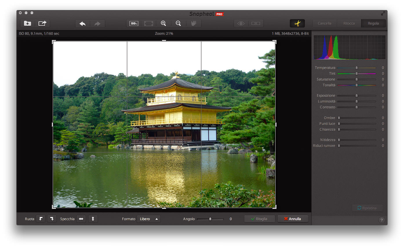The width and height of the screenshot is (404, 248).
Task: Rotate image left with Ruota button
Action: pyautogui.click(x=41, y=219)
